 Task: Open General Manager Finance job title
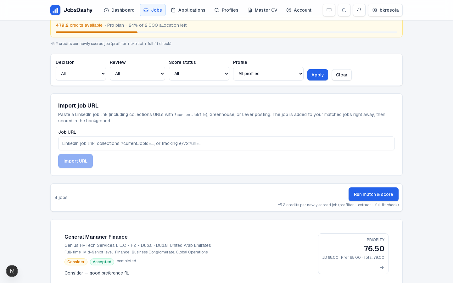[96, 237]
